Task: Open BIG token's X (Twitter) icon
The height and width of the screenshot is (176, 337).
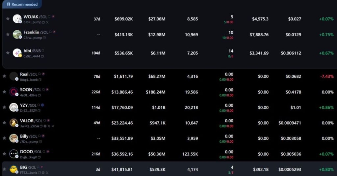Action: pos(47,173)
